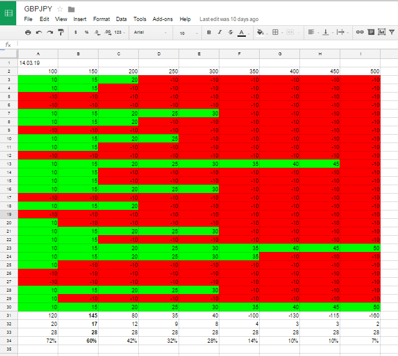This screenshot has width=398, height=356.
Task: Toggle italic formatting
Action: point(220,32)
